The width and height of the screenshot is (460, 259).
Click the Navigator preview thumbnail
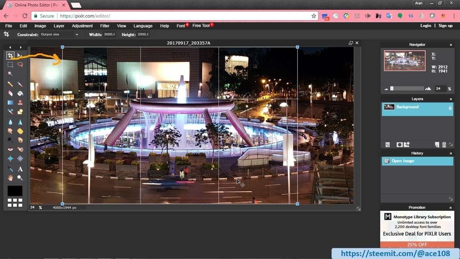coord(405,60)
